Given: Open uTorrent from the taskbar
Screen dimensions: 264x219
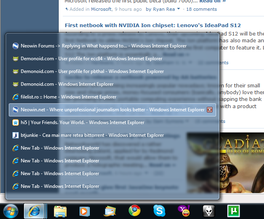Looking at the screenshot, I should [233, 211].
